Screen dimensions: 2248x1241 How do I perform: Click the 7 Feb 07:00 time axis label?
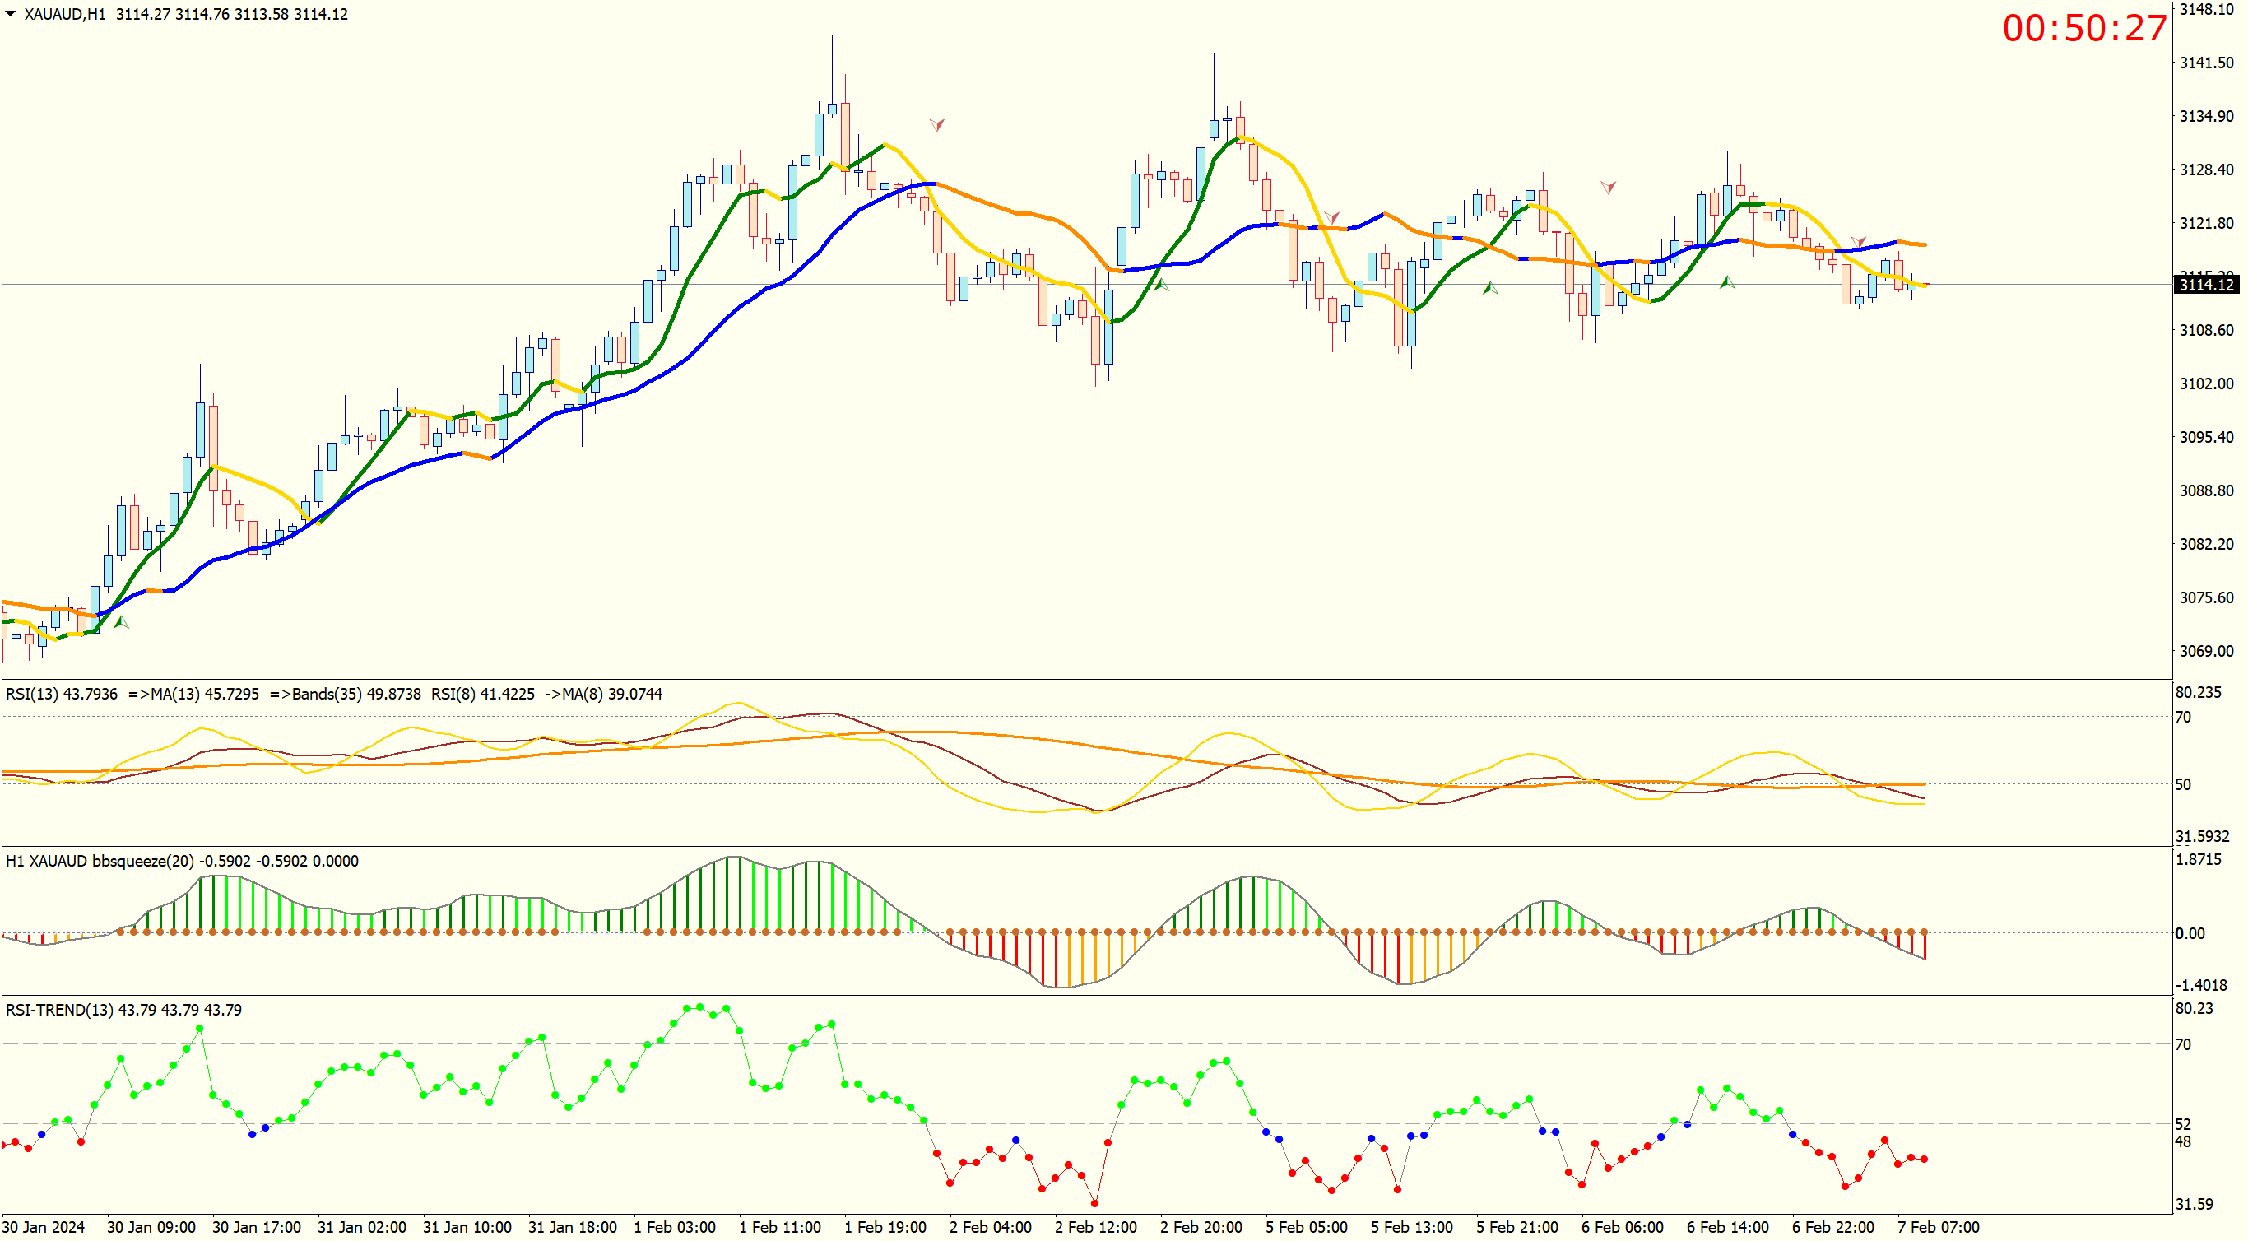tap(1939, 1227)
